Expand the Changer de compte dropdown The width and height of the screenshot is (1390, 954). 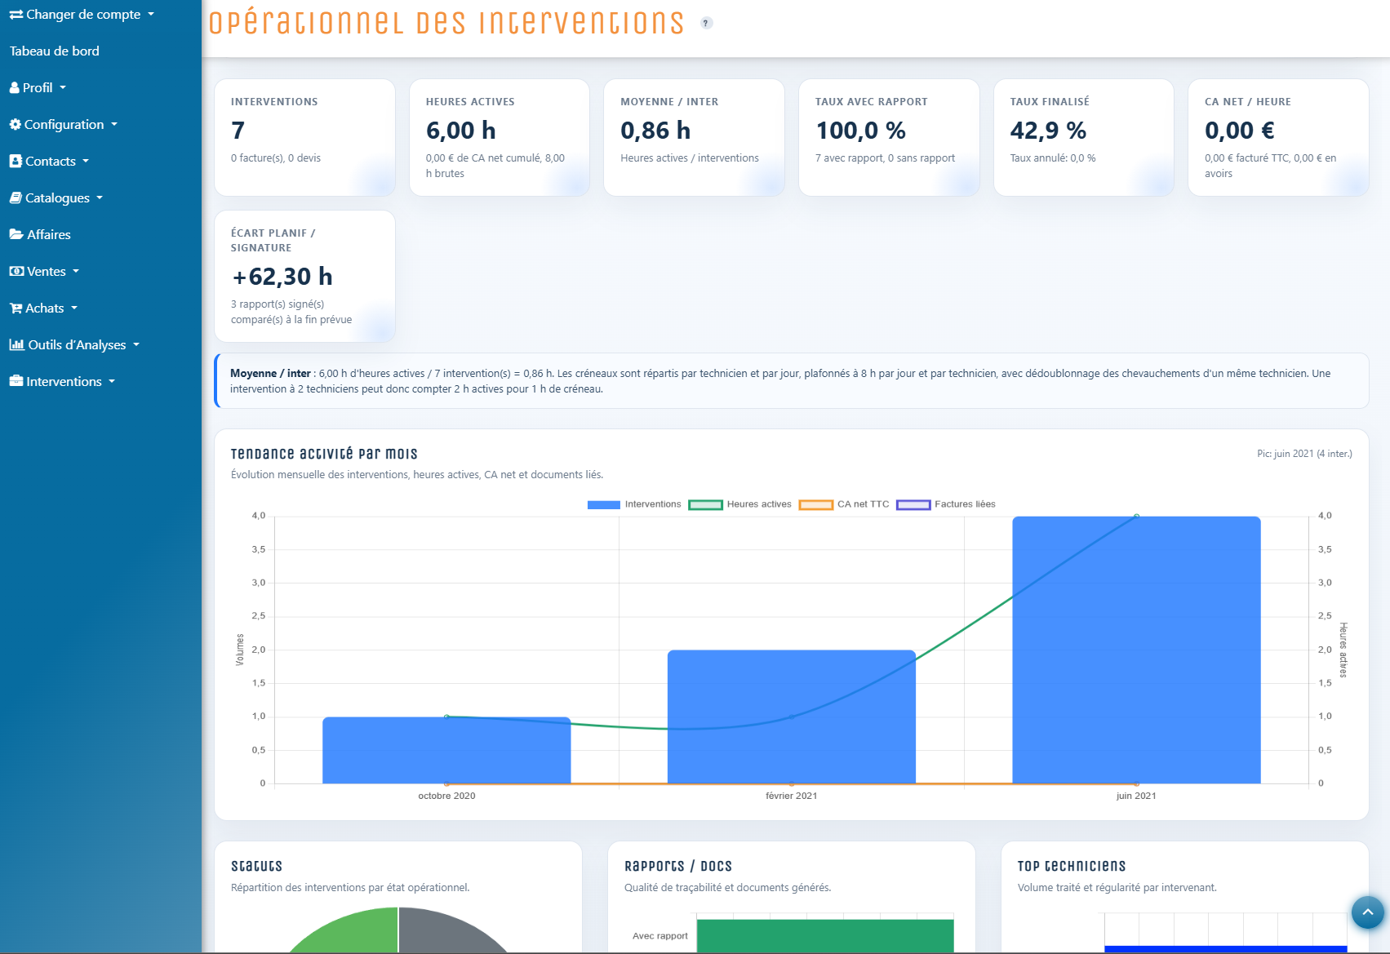click(82, 15)
